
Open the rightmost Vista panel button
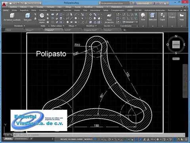[x=182, y=17]
